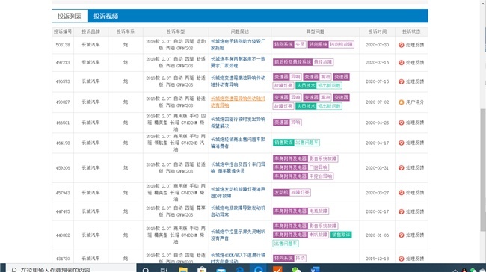Image resolution: width=486 pixels, height=272 pixels.
Task: Switch to the 投诉列表 tab
Action: (70, 16)
